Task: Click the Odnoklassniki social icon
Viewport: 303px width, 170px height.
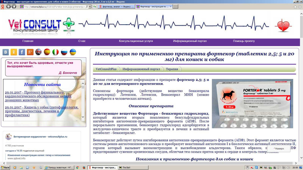Action: coord(14,52)
